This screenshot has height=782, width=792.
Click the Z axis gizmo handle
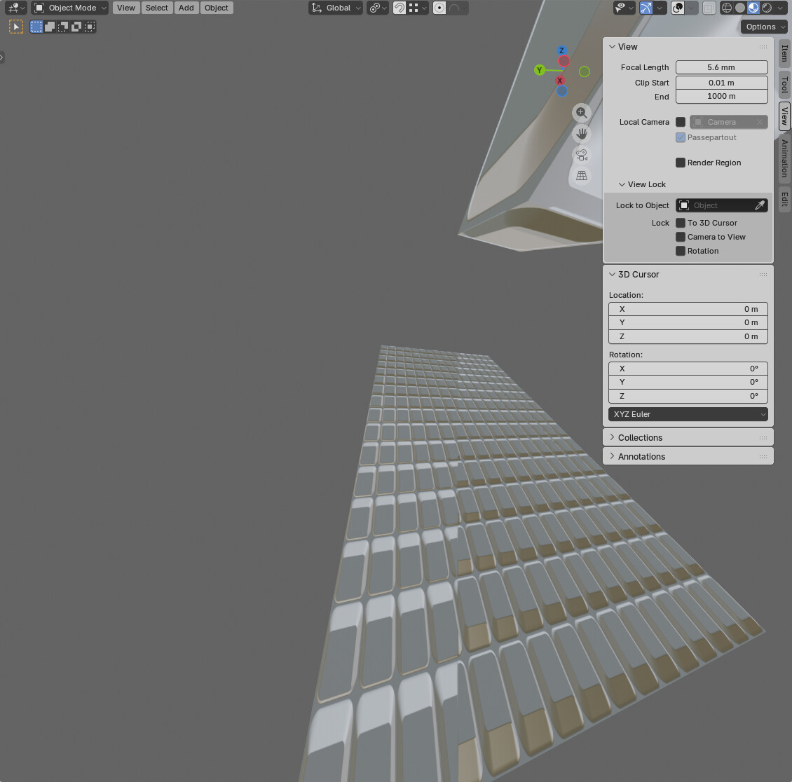[561, 50]
